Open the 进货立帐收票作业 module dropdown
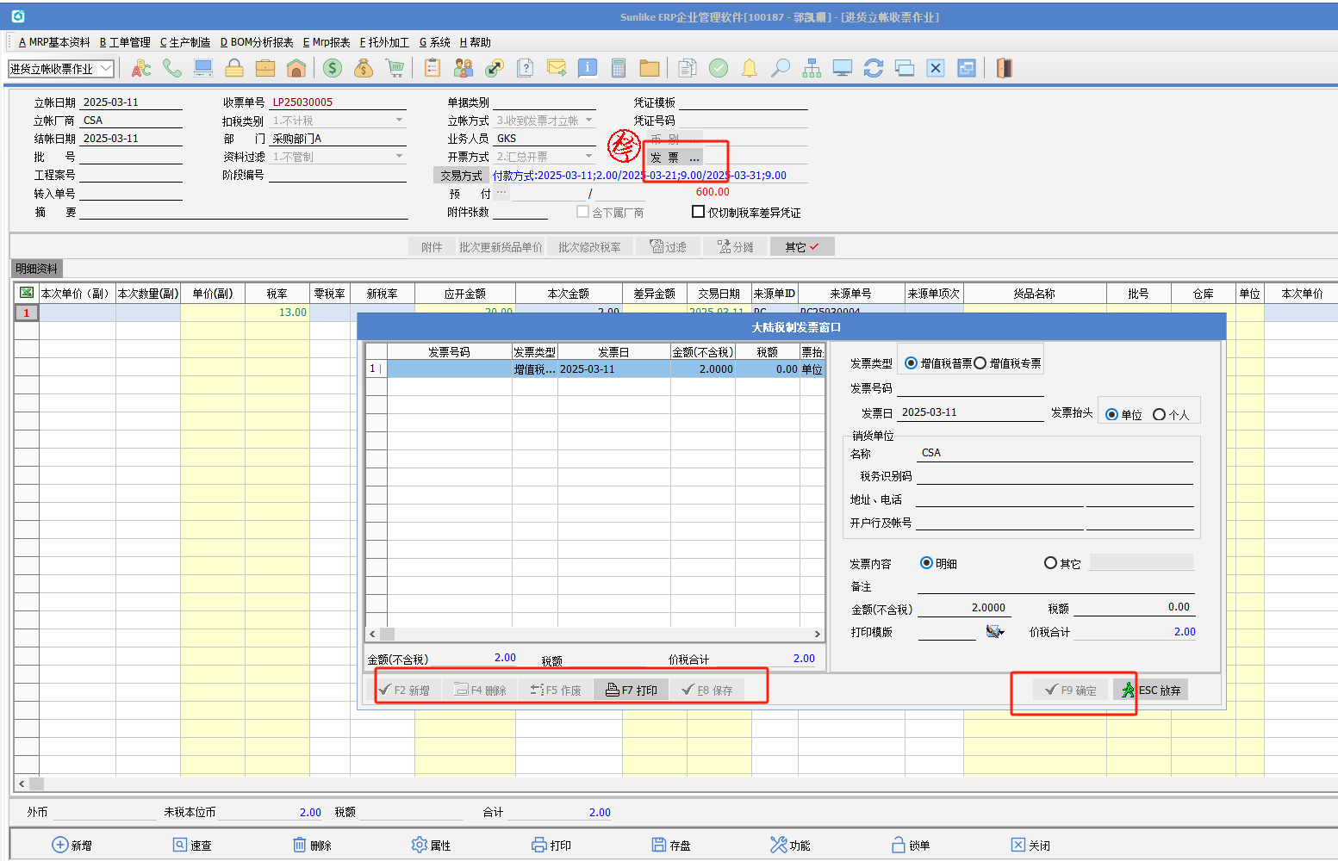 (106, 68)
